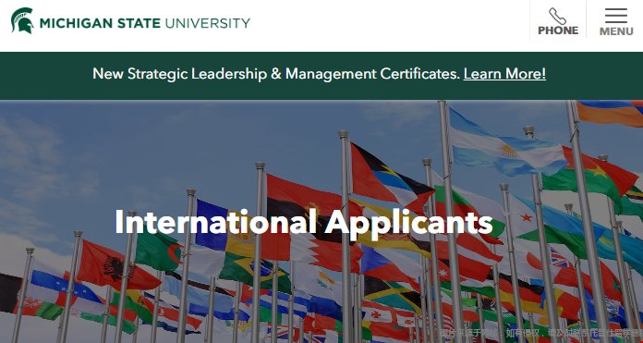Image resolution: width=643 pixels, height=343 pixels.
Task: Open the hamburger menu icon
Action: (616, 16)
